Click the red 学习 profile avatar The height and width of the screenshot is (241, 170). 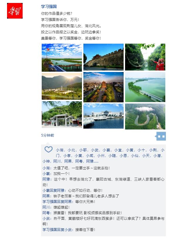click(x=15, y=11)
